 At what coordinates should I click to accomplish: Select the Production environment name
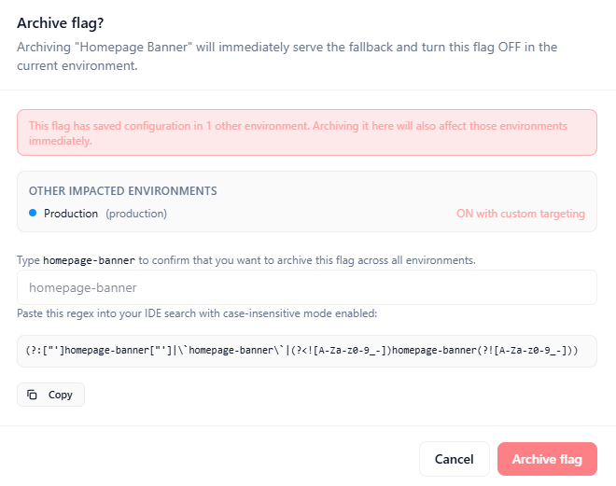[x=71, y=214]
